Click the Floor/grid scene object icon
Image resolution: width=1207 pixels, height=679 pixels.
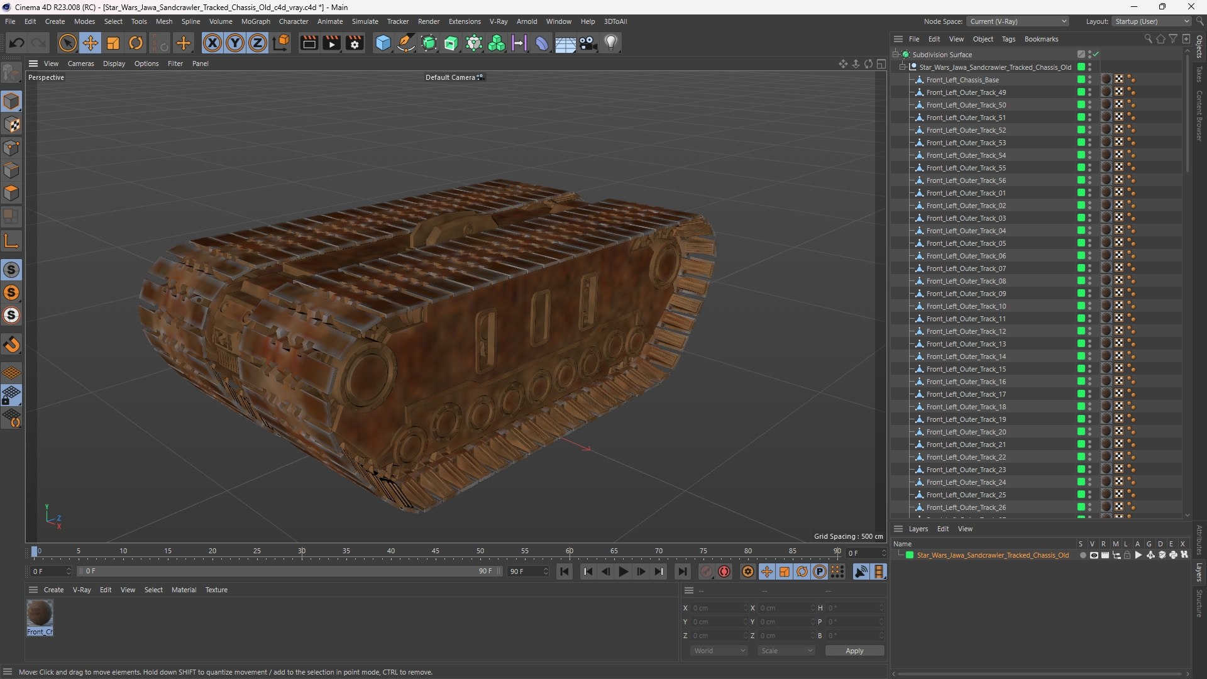[565, 43]
